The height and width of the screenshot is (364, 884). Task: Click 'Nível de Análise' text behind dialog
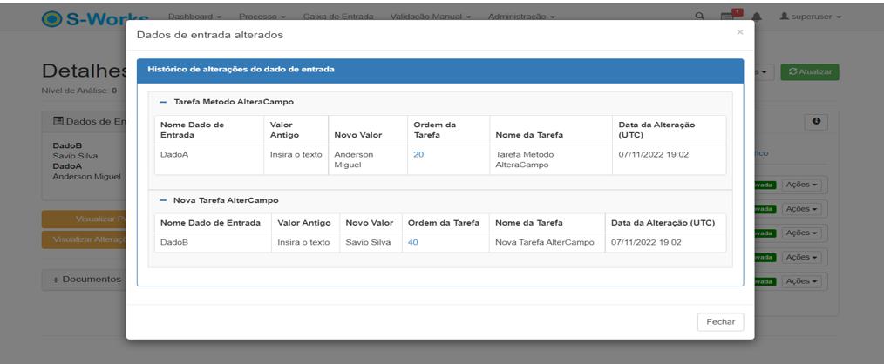point(79,91)
